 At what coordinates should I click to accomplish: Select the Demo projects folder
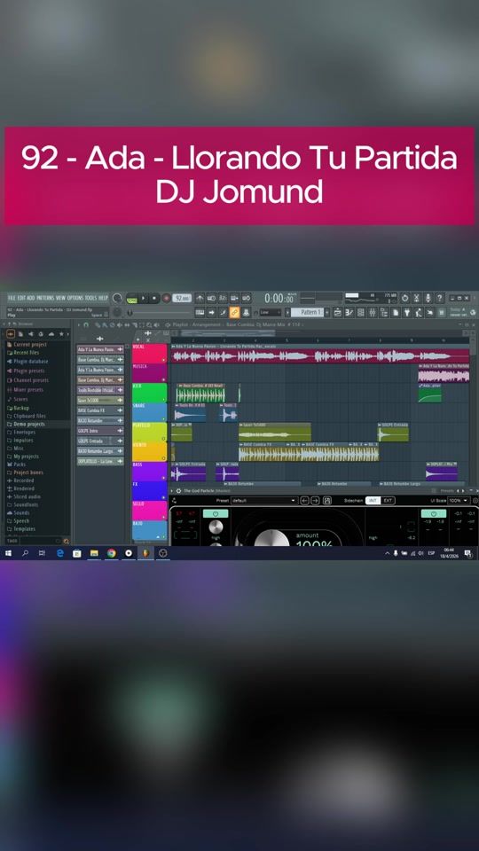pos(26,424)
